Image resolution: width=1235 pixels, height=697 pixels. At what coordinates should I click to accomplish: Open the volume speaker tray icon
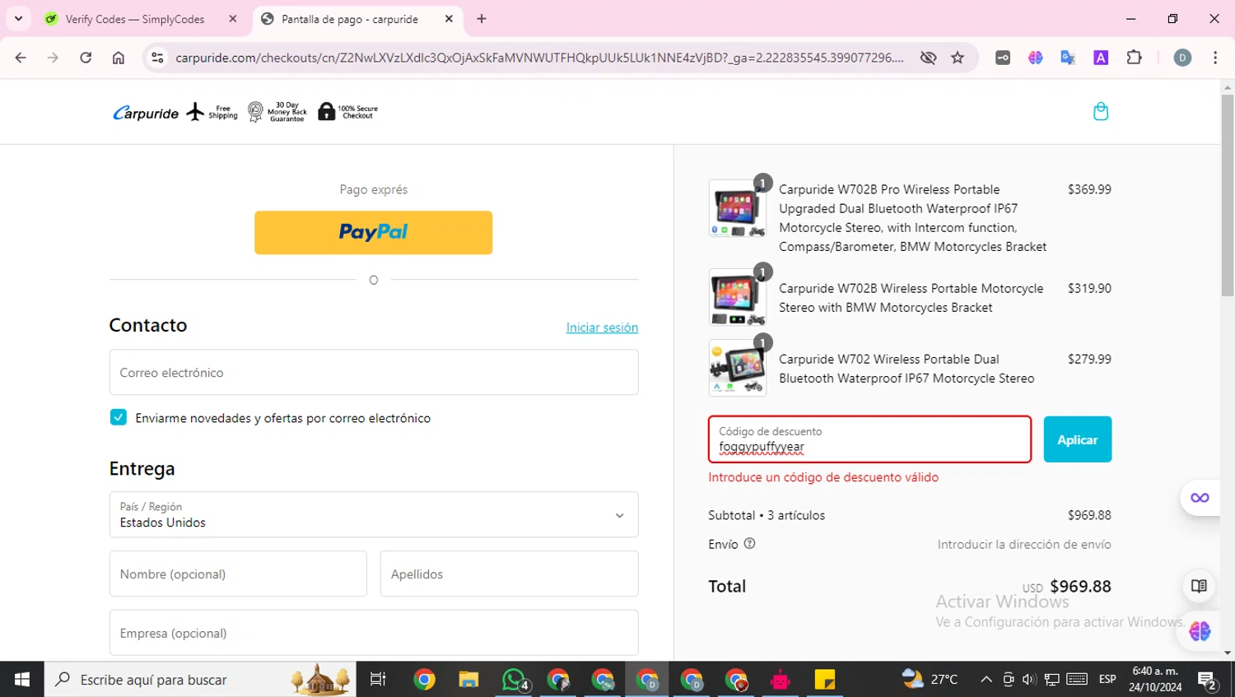(1029, 680)
